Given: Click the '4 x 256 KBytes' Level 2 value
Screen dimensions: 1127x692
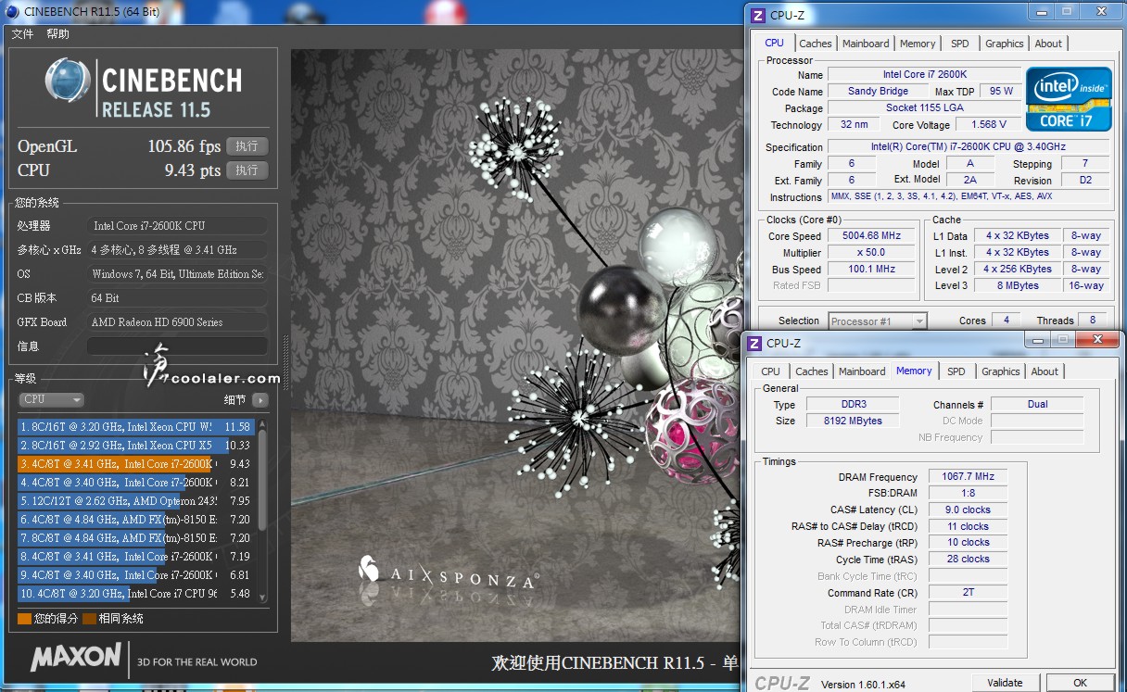Looking at the screenshot, I should pos(1018,269).
